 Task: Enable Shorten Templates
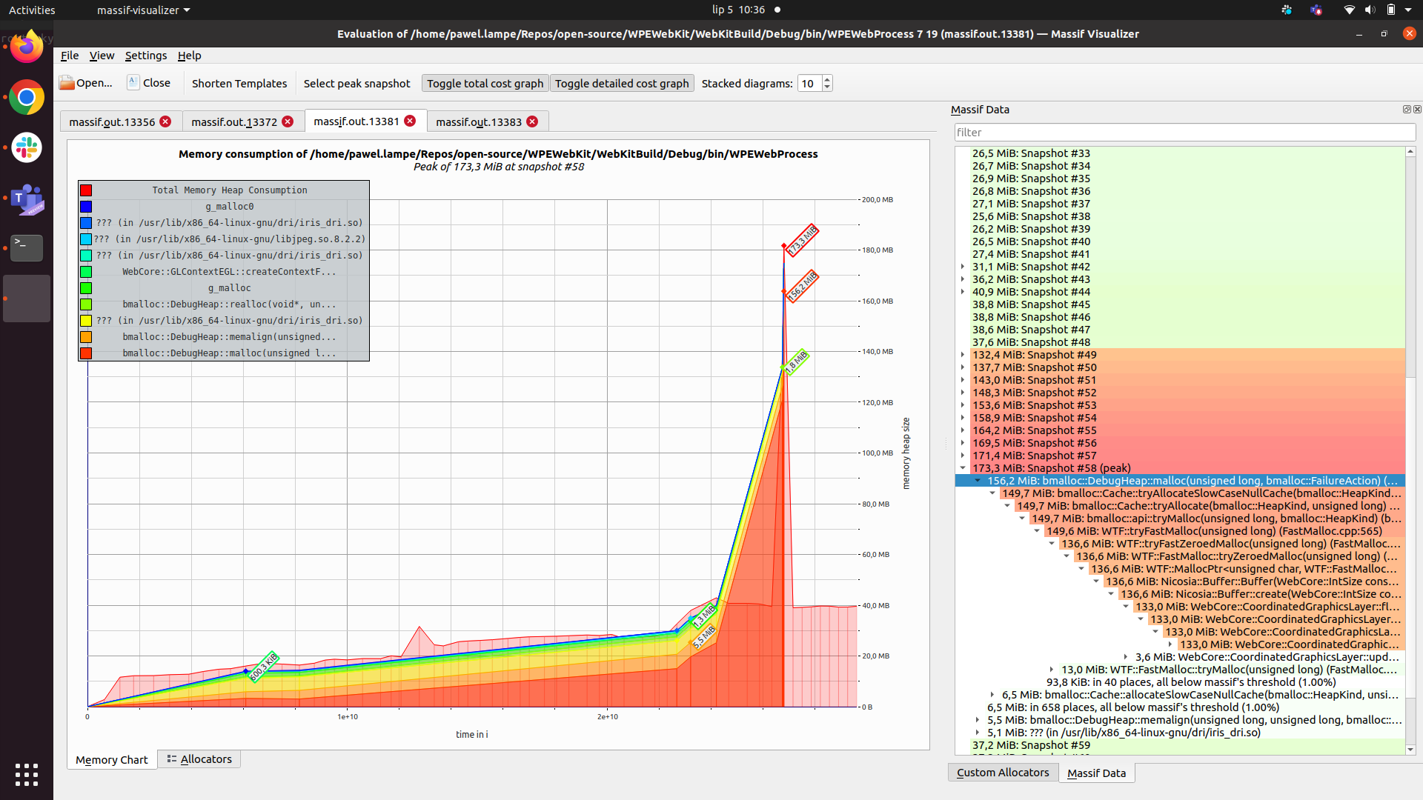coord(239,83)
